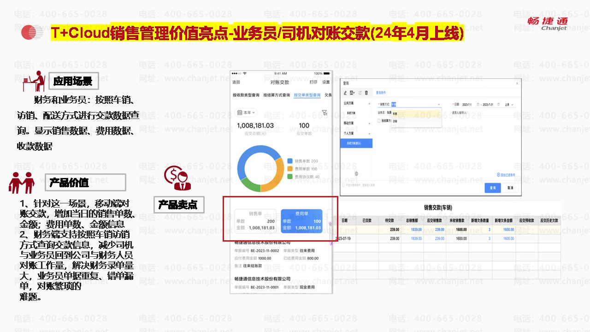Switch to 按收款类型查询 tab
590x332 pixels.
coord(246,95)
